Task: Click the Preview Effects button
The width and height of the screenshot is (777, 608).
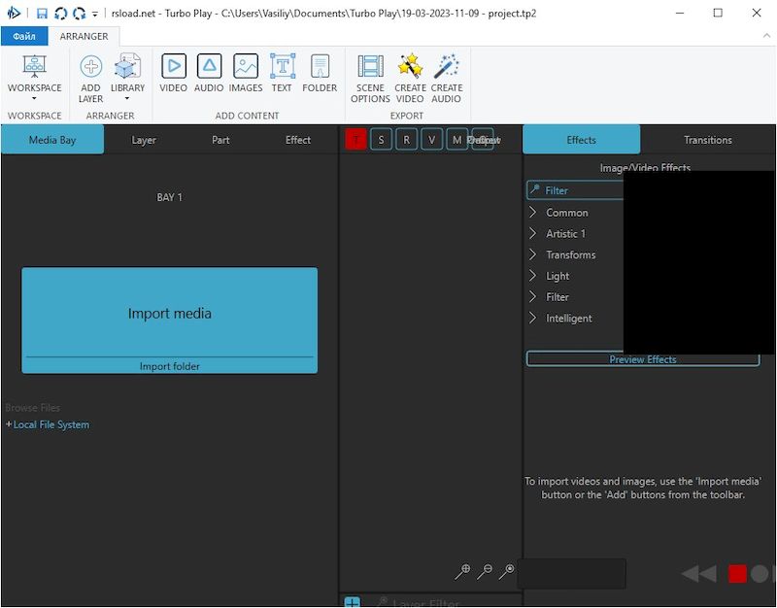Action: coord(642,359)
